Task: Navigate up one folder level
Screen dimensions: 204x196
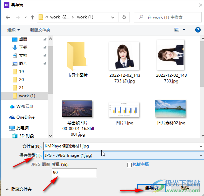Action: [x=33, y=17]
